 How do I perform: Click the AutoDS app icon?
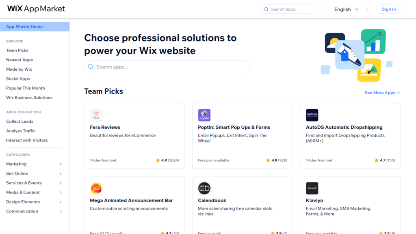coord(312,115)
